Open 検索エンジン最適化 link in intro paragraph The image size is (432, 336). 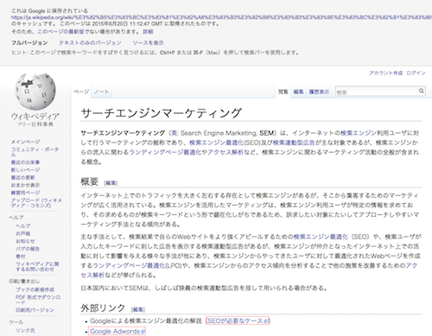click(216, 143)
